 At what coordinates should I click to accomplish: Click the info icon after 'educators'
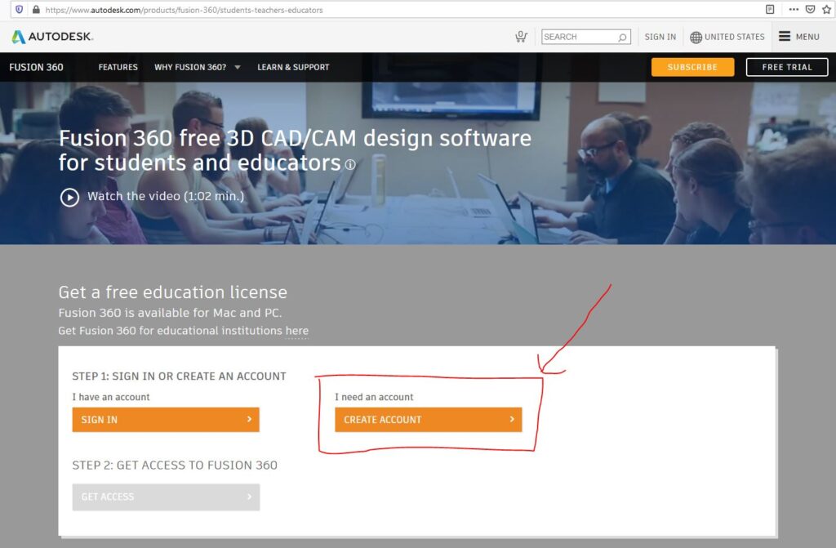coord(350,164)
